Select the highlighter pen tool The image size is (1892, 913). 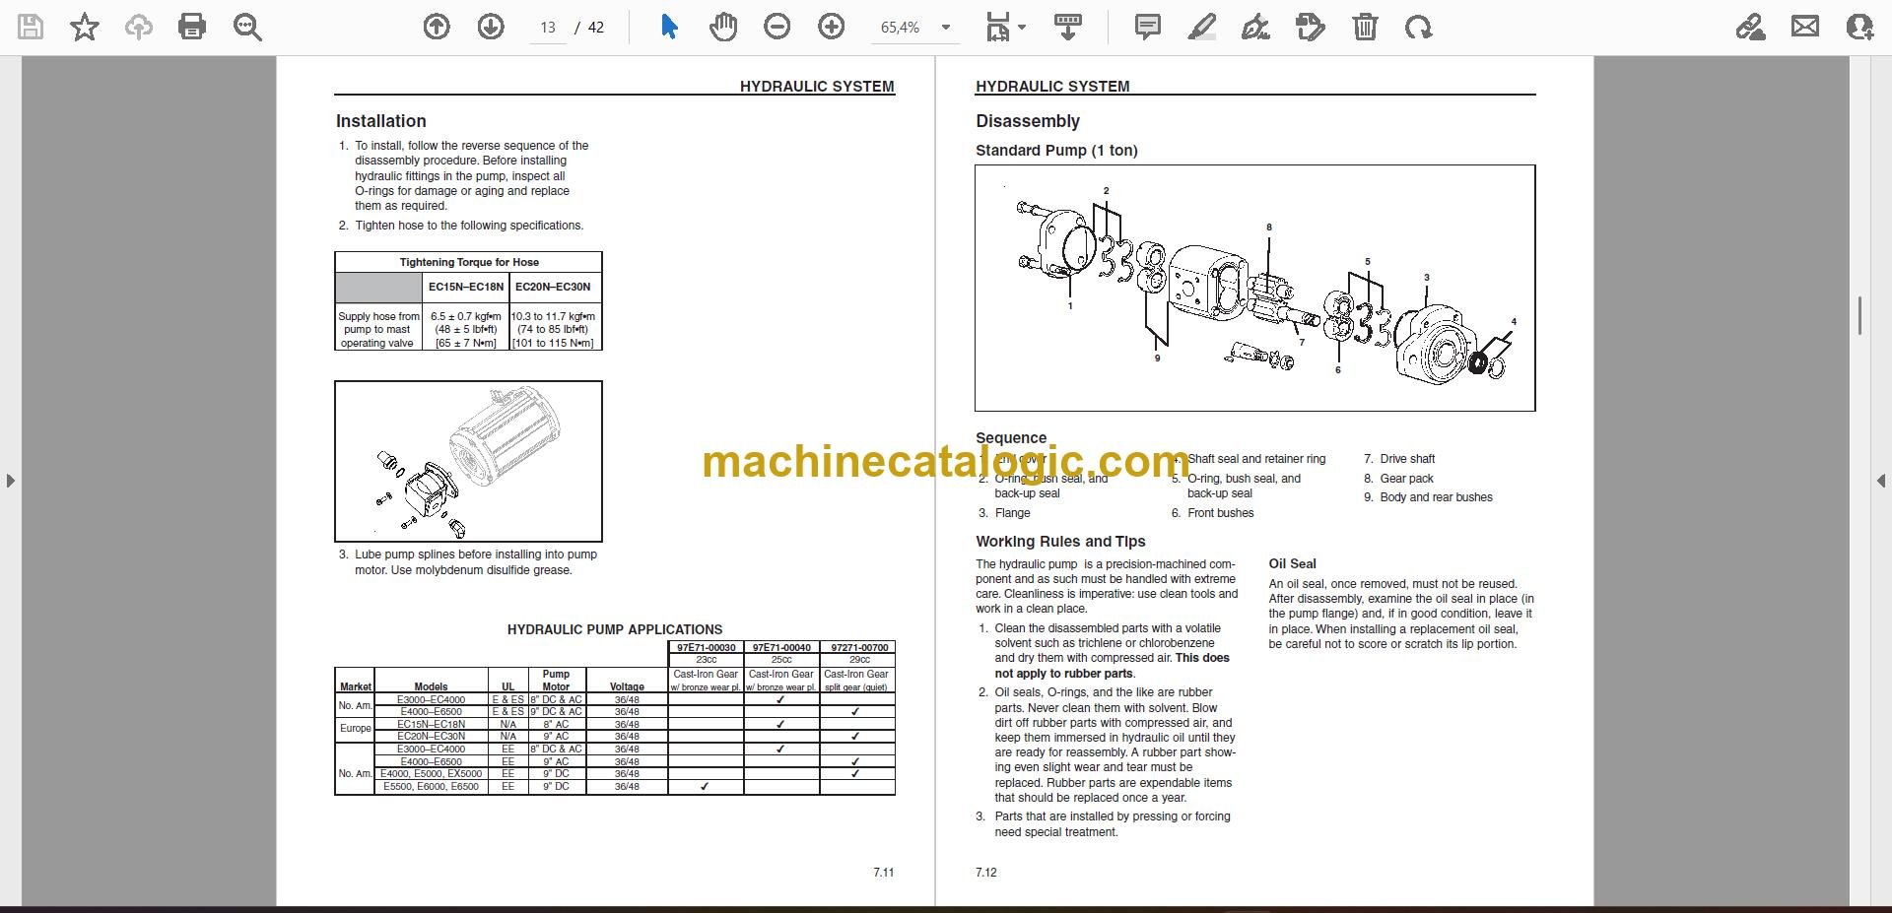pyautogui.click(x=1202, y=27)
